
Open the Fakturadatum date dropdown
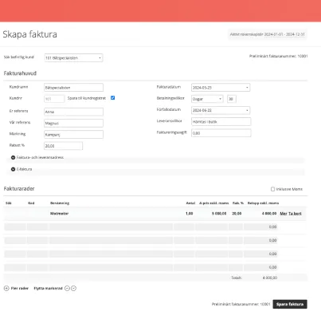[x=221, y=88]
